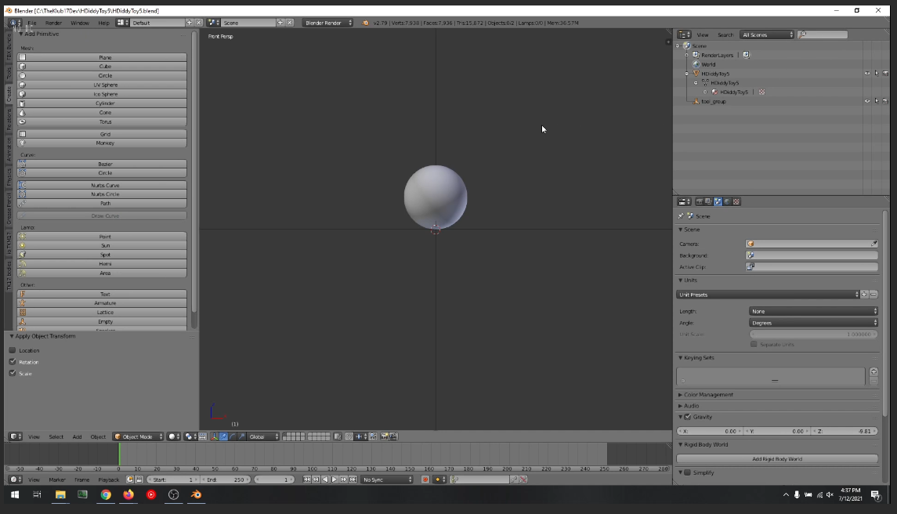
Task: Select the World properties tab icon
Action: (x=727, y=201)
